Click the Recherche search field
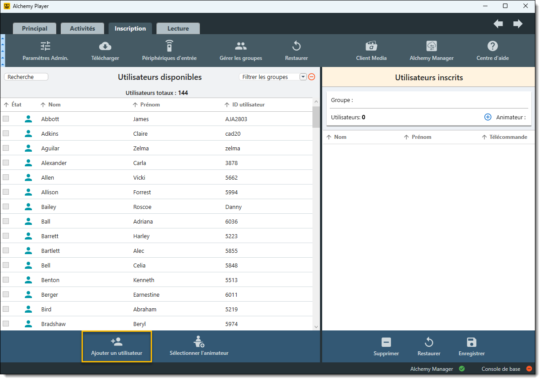Image resolution: width=542 pixels, height=381 pixels. click(26, 77)
